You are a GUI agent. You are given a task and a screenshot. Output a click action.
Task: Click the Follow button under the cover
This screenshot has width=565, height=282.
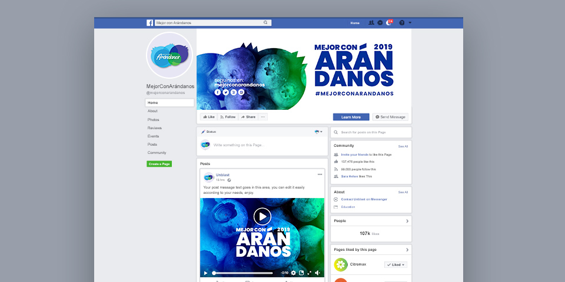(228, 117)
